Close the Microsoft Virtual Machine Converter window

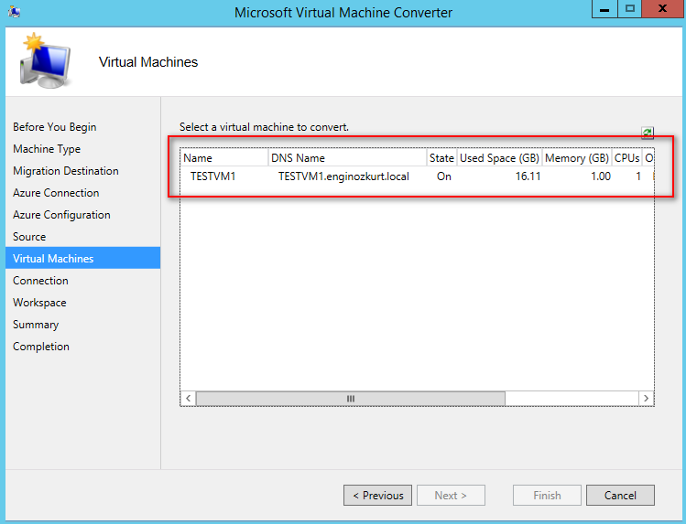pos(662,9)
